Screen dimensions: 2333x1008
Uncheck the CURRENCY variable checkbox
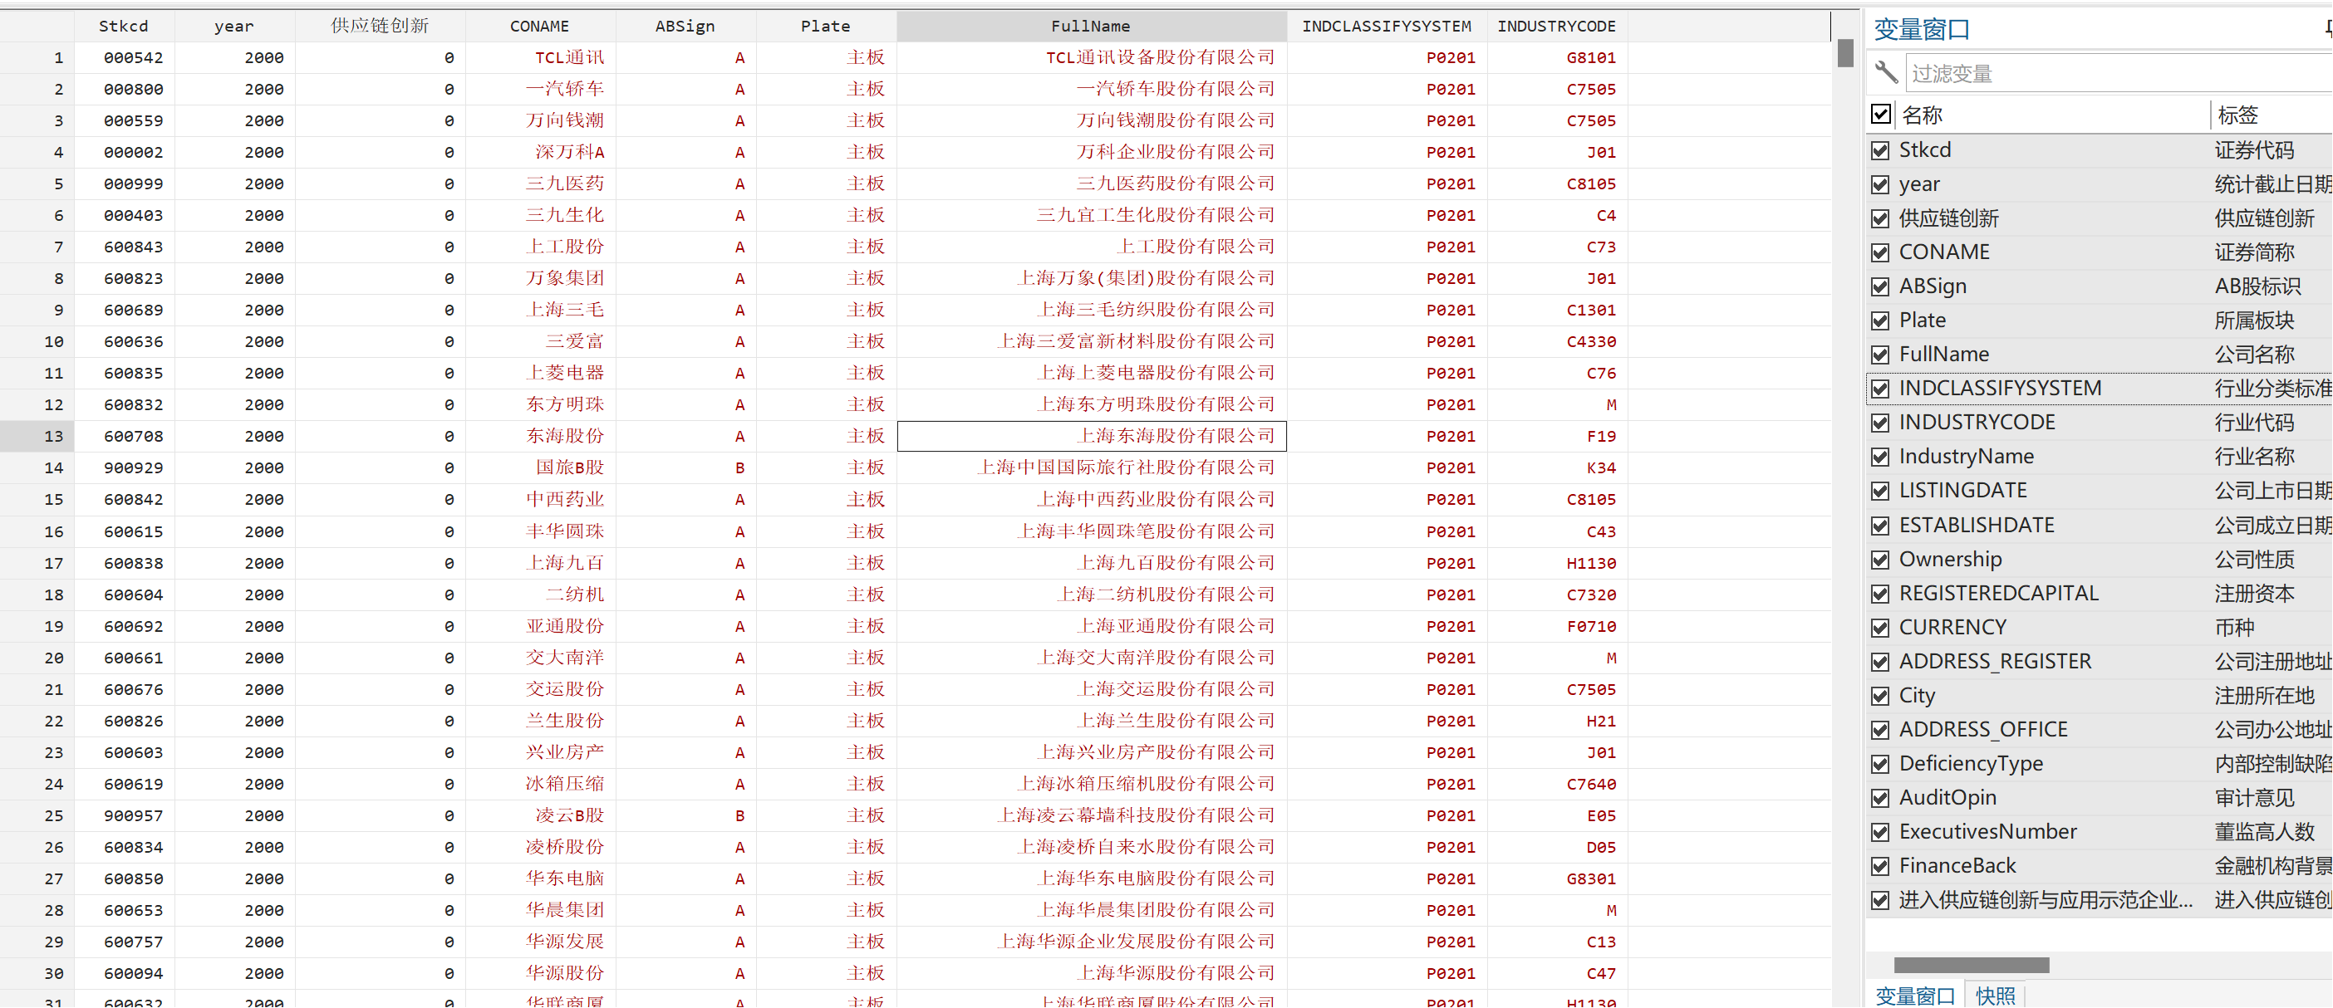point(1880,628)
